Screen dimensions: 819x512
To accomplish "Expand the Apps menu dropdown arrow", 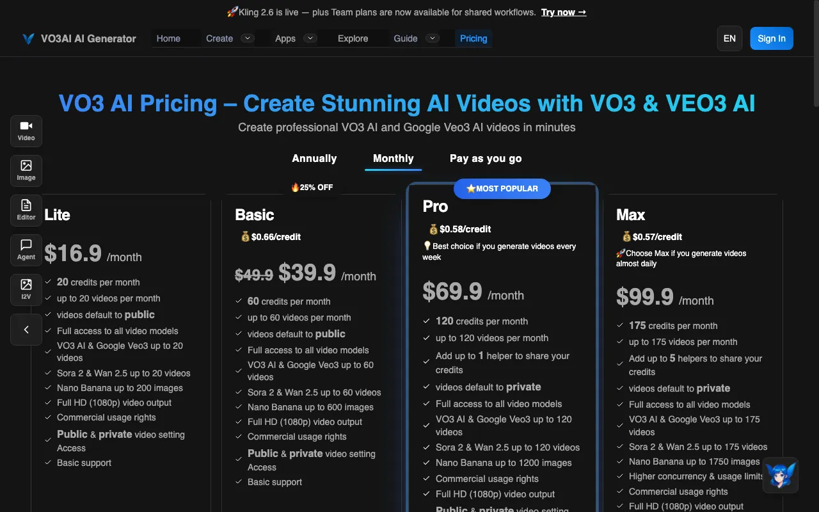I will click(x=310, y=38).
